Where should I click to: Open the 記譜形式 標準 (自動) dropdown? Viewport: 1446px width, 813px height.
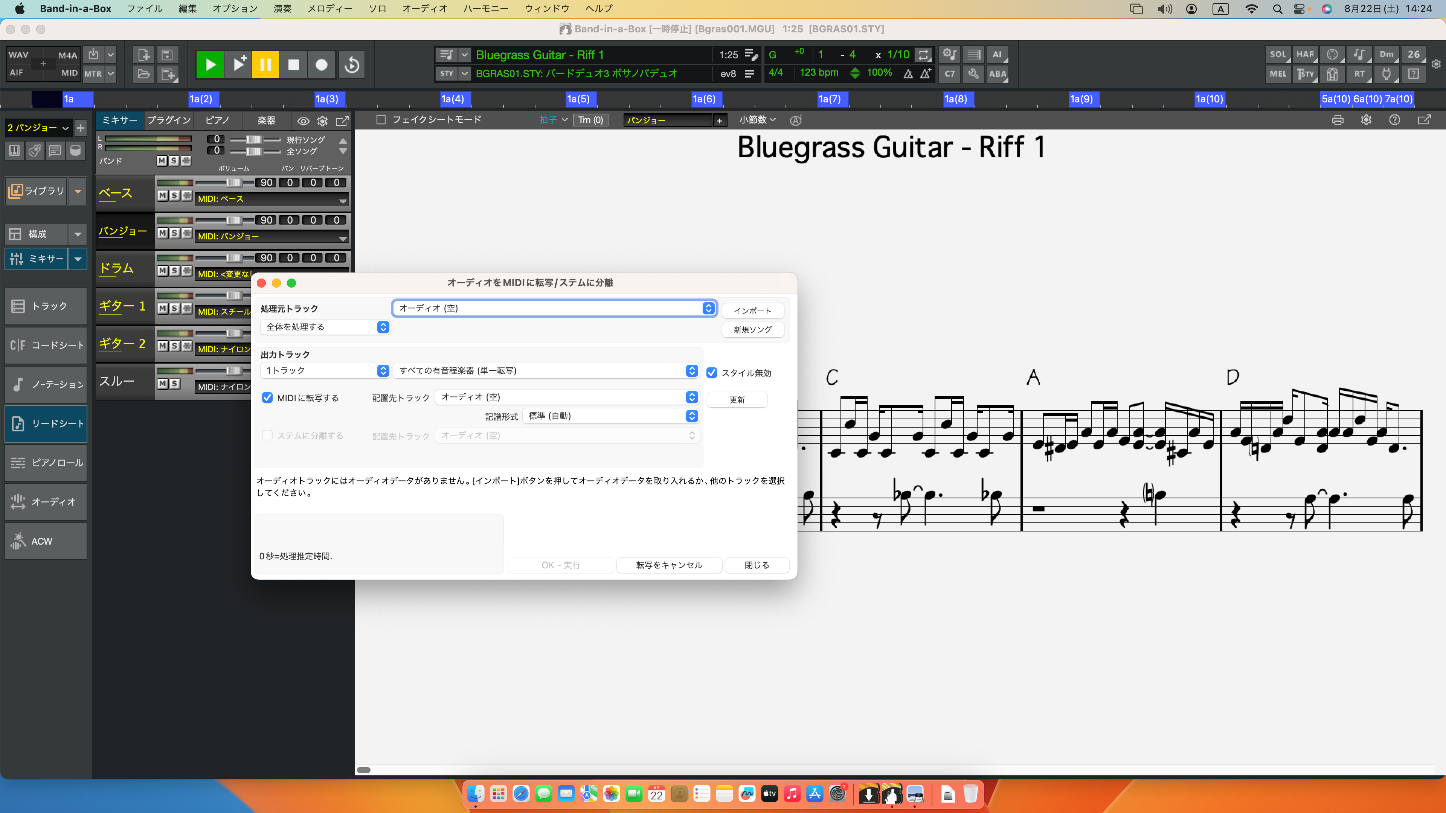(611, 416)
